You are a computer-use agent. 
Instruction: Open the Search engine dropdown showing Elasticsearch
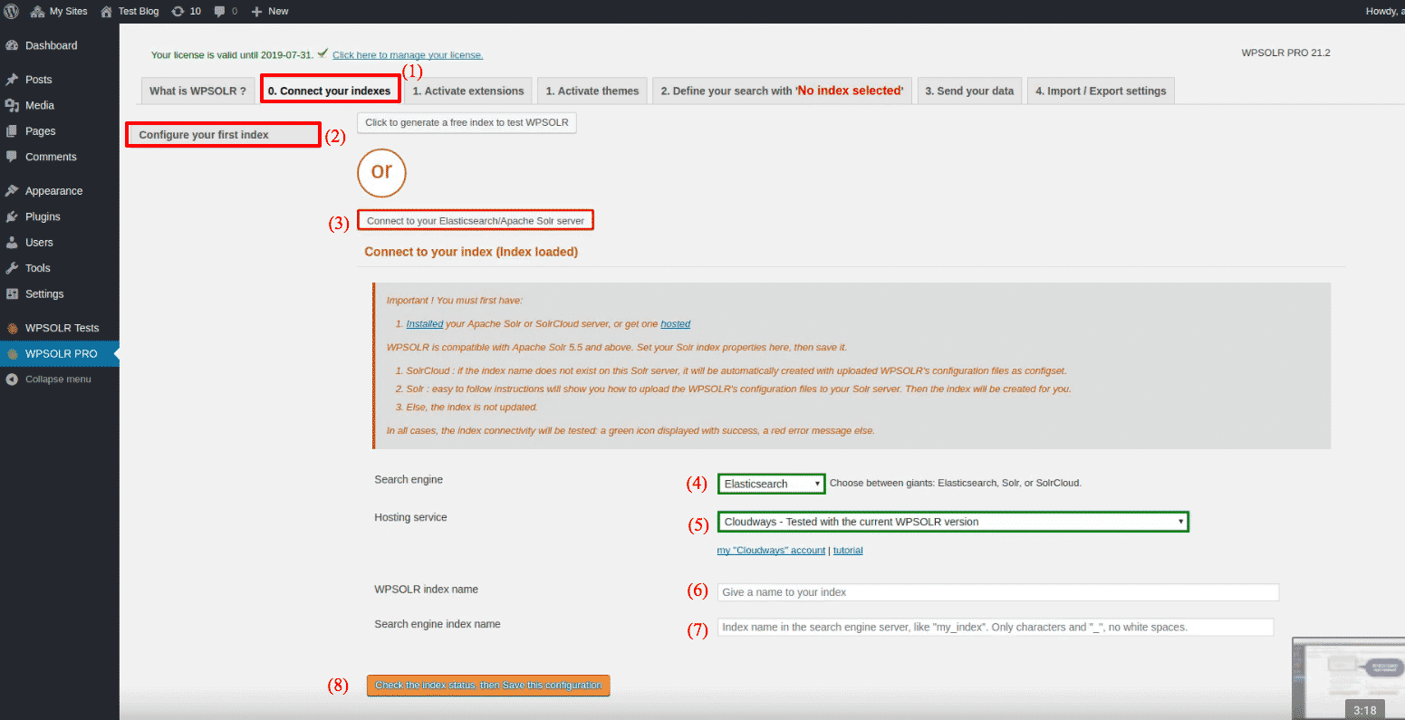[x=772, y=484]
